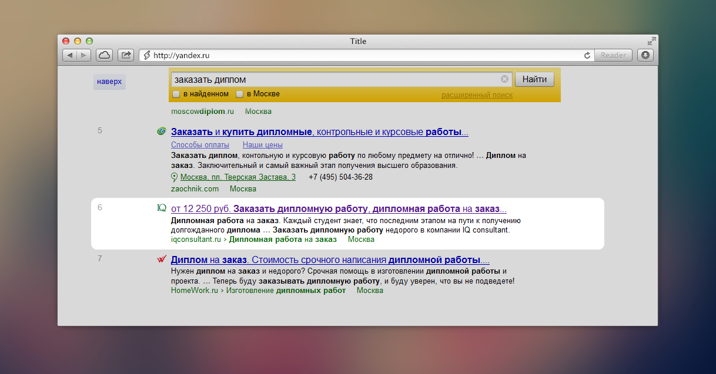The width and height of the screenshot is (716, 374).
Task: Open the 'расширенный поиск' link
Action: point(477,95)
